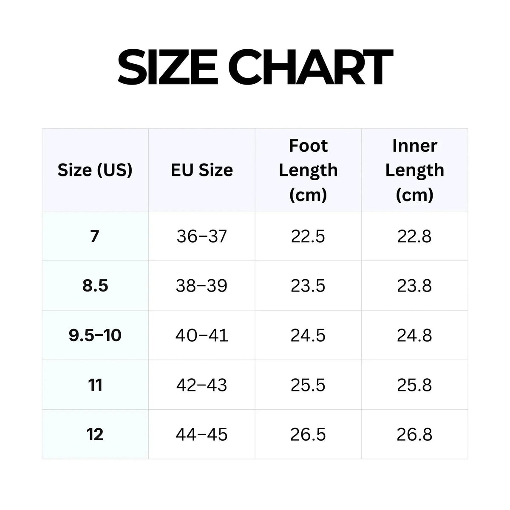Select foot length 24.5 value
510x510 pixels.
[308, 335]
